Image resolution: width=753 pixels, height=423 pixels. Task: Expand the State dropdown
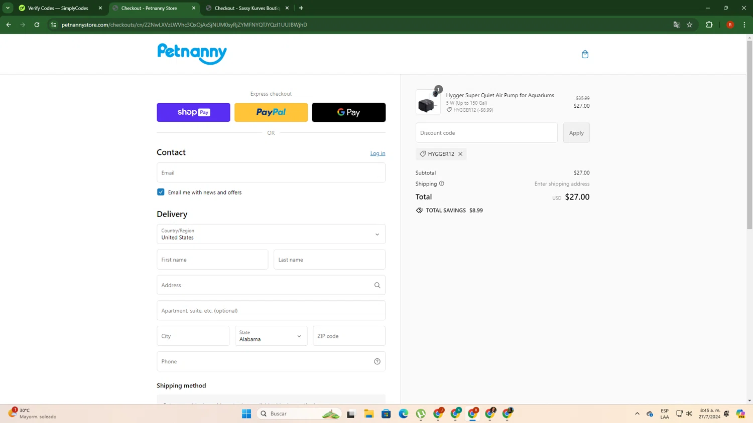[x=271, y=336]
